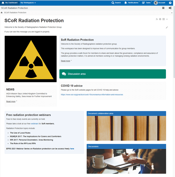Go to My Dashboard
This screenshot has width=175, height=177.
pyautogui.click(x=11, y=3)
